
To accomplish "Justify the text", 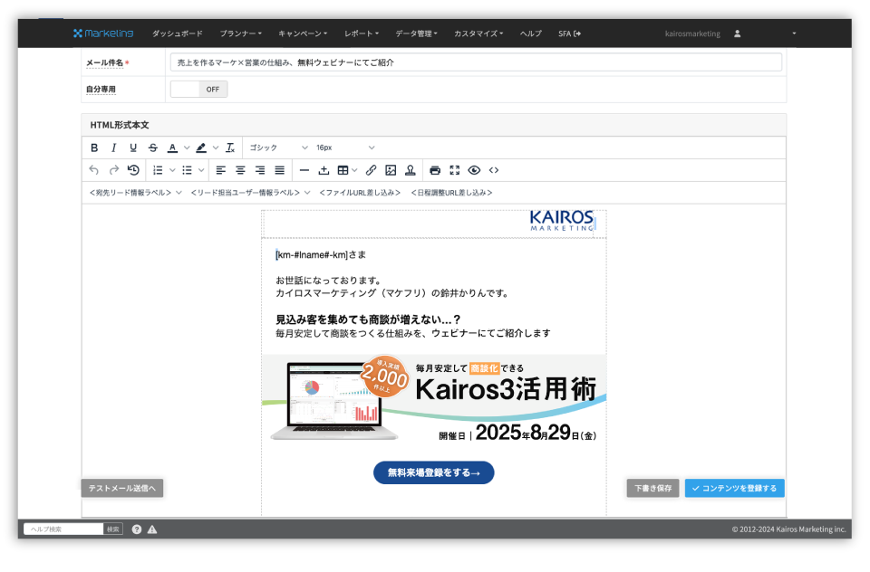I will pyautogui.click(x=280, y=170).
